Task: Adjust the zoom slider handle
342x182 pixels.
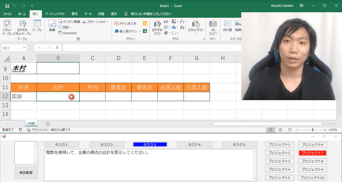Action: point(313,130)
